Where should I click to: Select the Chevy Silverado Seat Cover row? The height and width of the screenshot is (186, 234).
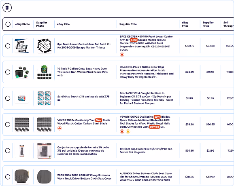point(8,177)
